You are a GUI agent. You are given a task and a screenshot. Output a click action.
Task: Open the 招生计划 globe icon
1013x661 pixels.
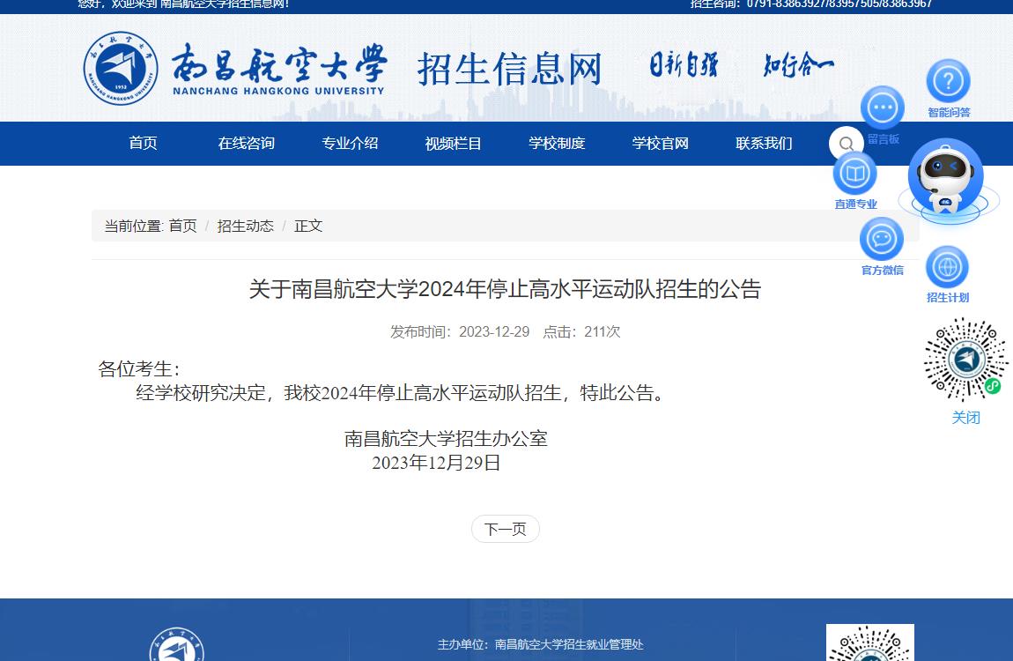[947, 267]
